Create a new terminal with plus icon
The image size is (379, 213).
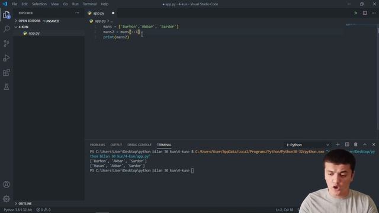338,144
